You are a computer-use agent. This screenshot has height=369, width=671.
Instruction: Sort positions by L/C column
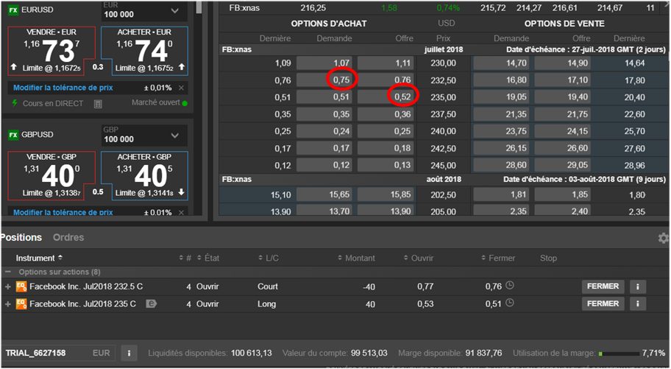click(269, 258)
